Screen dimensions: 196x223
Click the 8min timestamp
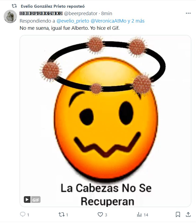(x=106, y=13)
